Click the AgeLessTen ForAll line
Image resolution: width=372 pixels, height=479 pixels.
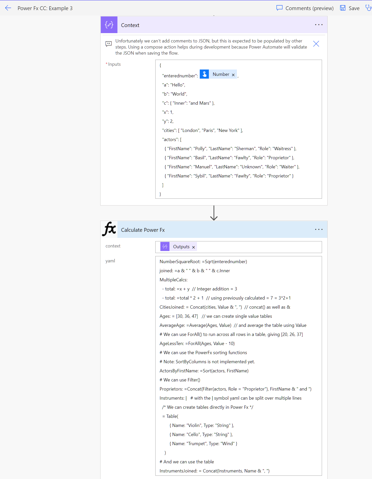(x=197, y=344)
